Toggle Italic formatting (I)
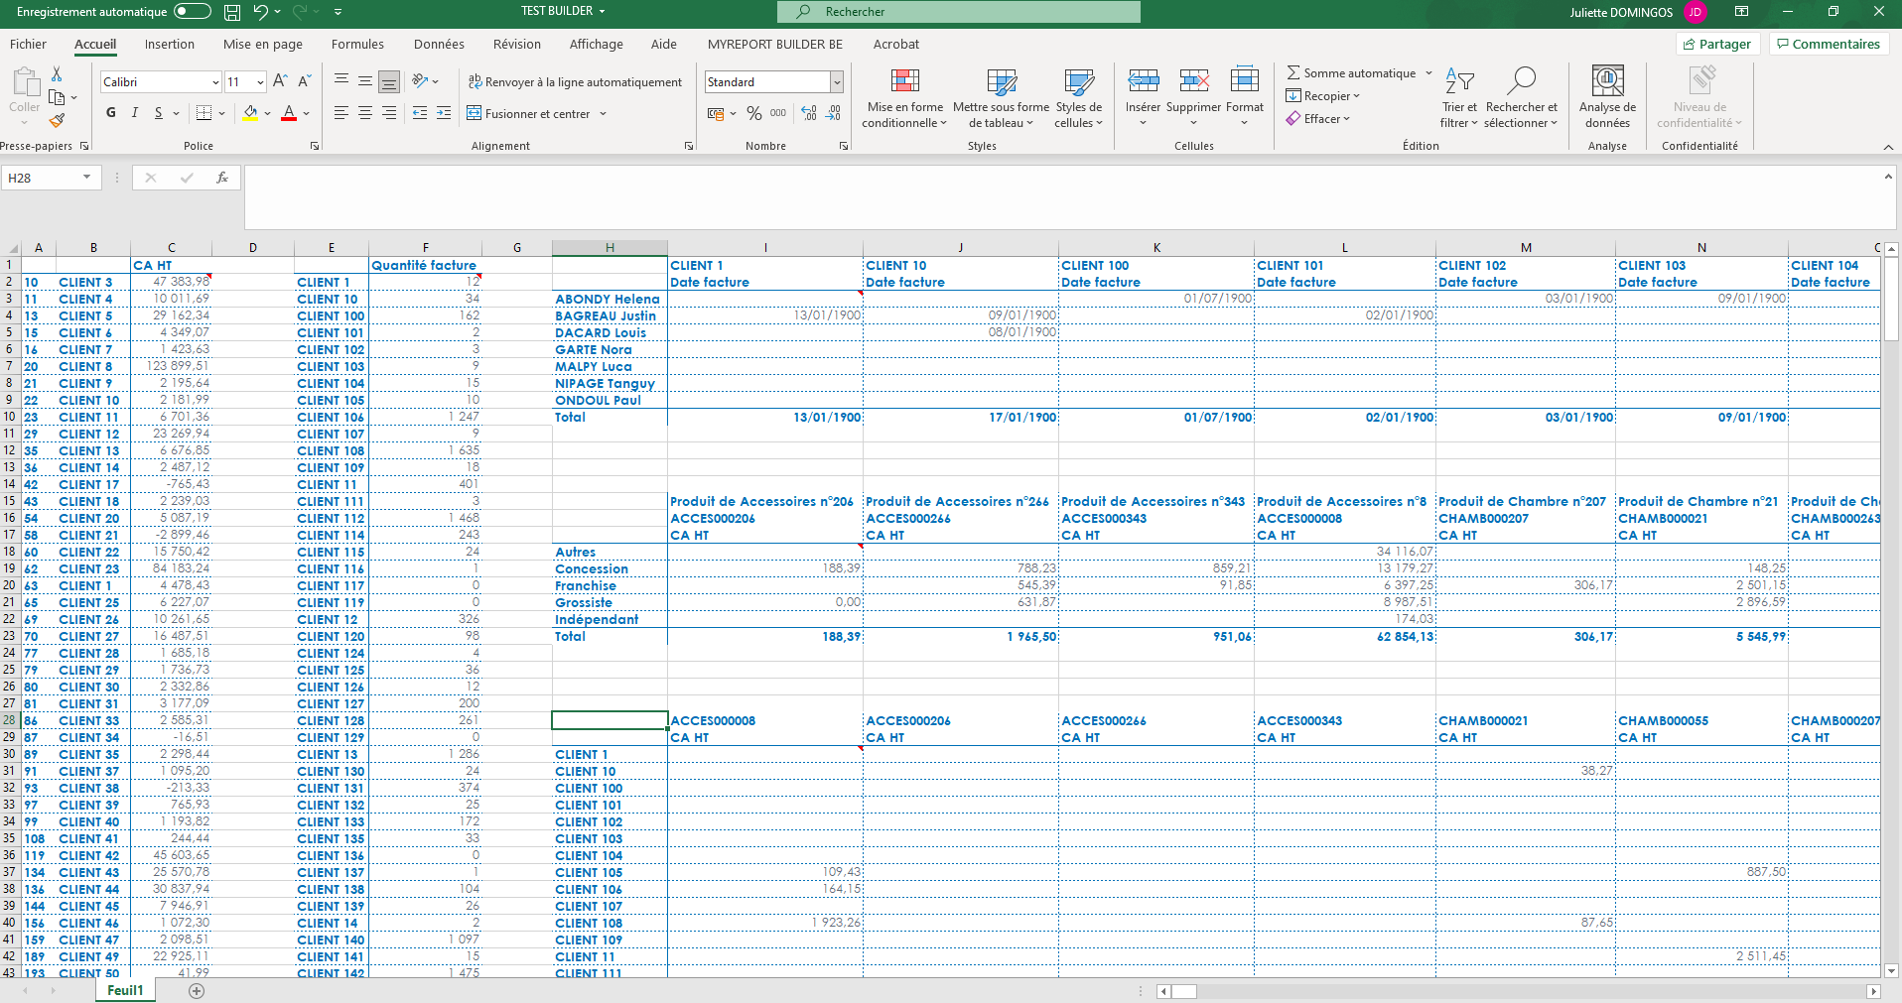Screen dimensions: 1902x1003 [x=134, y=113]
